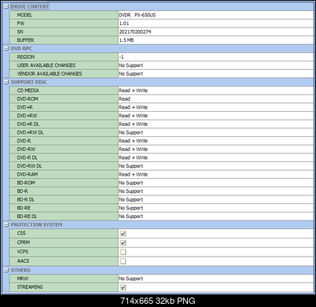Click the model value DVDR PX-650US
Viewport: 316px width, 307px height.
(137, 15)
